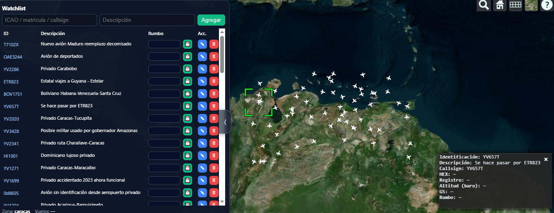
Task: Save rumbo for YV657T row
Action: point(188,106)
